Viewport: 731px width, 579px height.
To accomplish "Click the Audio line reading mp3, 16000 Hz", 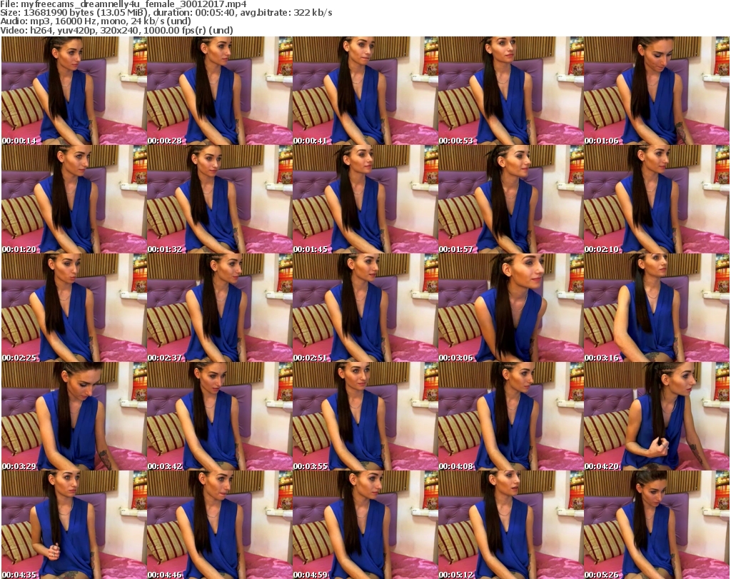I will [96, 21].
